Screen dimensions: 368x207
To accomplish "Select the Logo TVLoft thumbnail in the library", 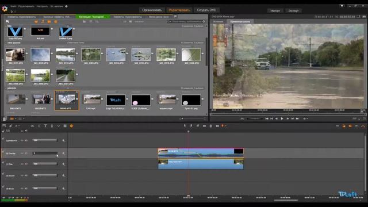I will pos(116,100).
